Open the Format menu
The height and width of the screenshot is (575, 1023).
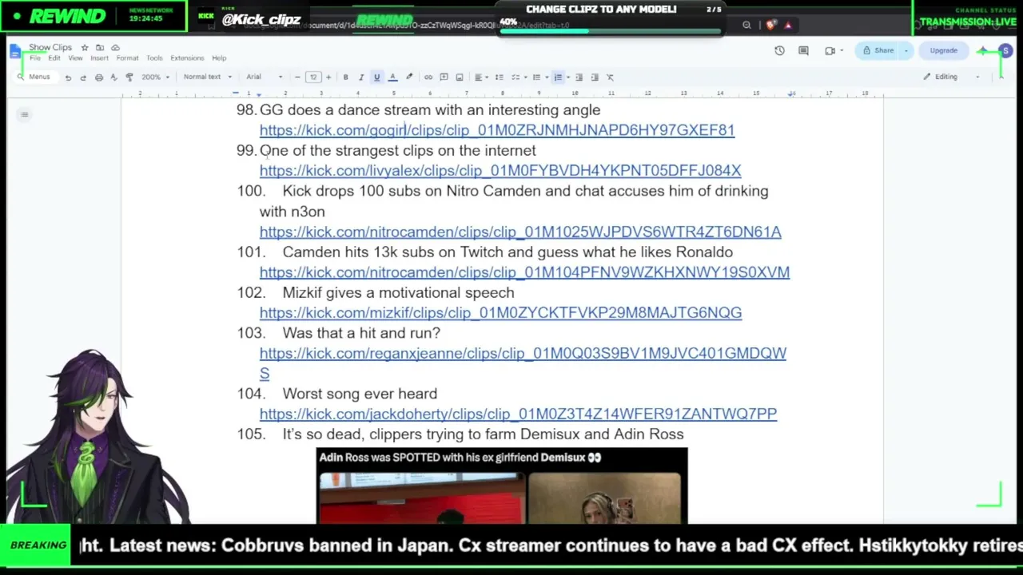pos(127,58)
